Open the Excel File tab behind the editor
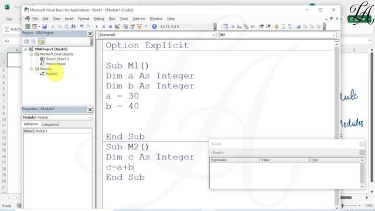 pos(9,19)
